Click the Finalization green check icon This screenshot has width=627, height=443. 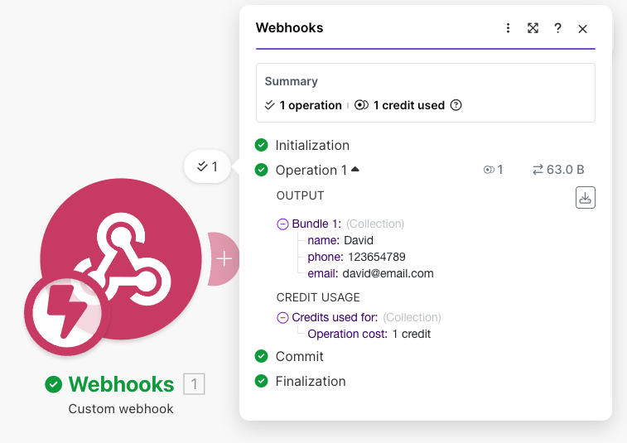tap(262, 381)
